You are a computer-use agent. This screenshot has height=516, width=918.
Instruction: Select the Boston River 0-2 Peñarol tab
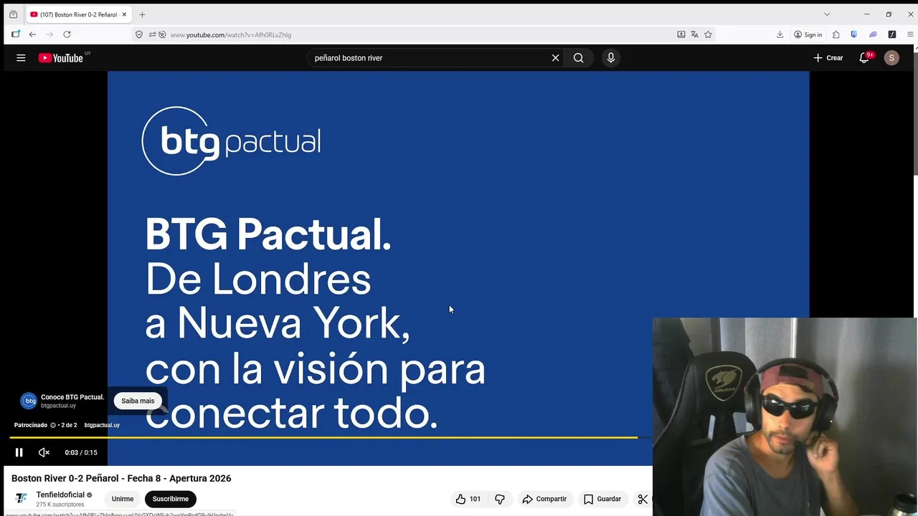pyautogui.click(x=79, y=14)
